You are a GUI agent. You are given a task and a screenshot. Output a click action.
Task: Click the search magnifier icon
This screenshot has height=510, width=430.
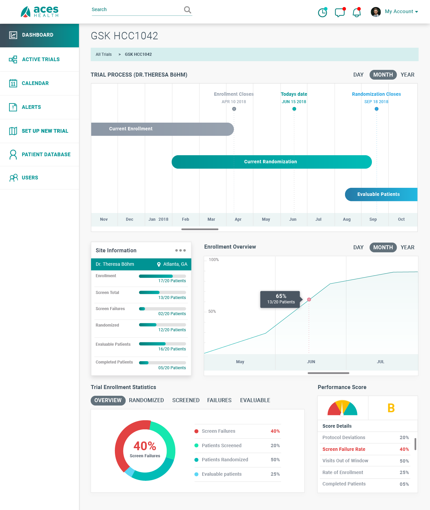coord(187,10)
